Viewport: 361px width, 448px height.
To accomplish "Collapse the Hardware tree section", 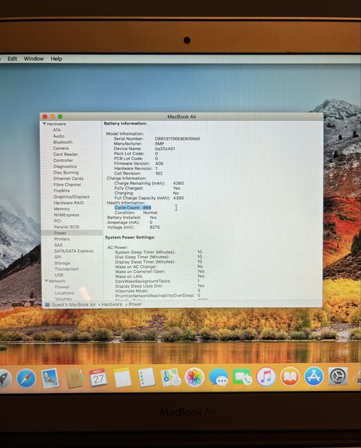I will pyautogui.click(x=44, y=124).
